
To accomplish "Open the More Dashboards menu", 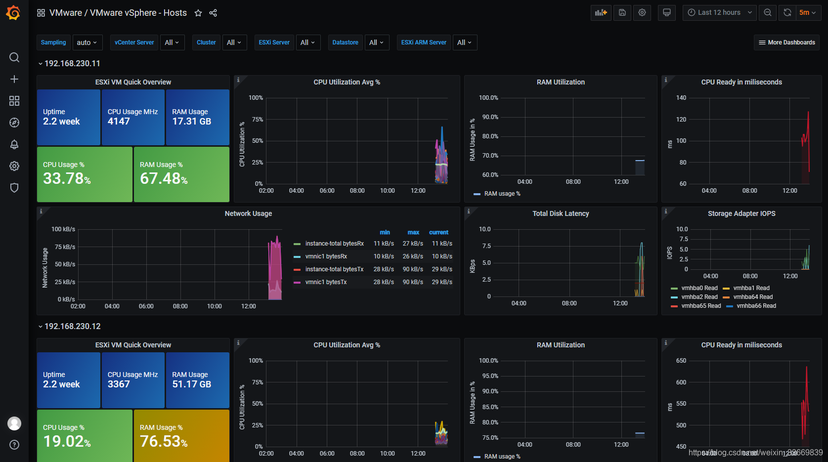I will pos(787,42).
